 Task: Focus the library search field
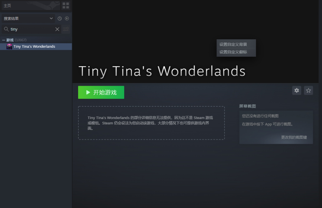tap(32, 29)
